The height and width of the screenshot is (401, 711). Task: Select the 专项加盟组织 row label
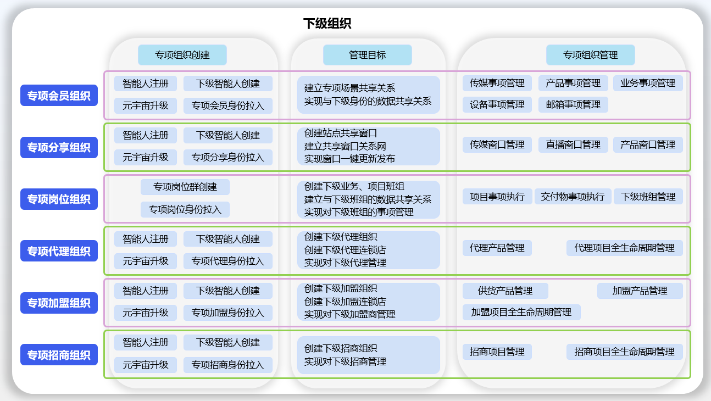tap(59, 303)
